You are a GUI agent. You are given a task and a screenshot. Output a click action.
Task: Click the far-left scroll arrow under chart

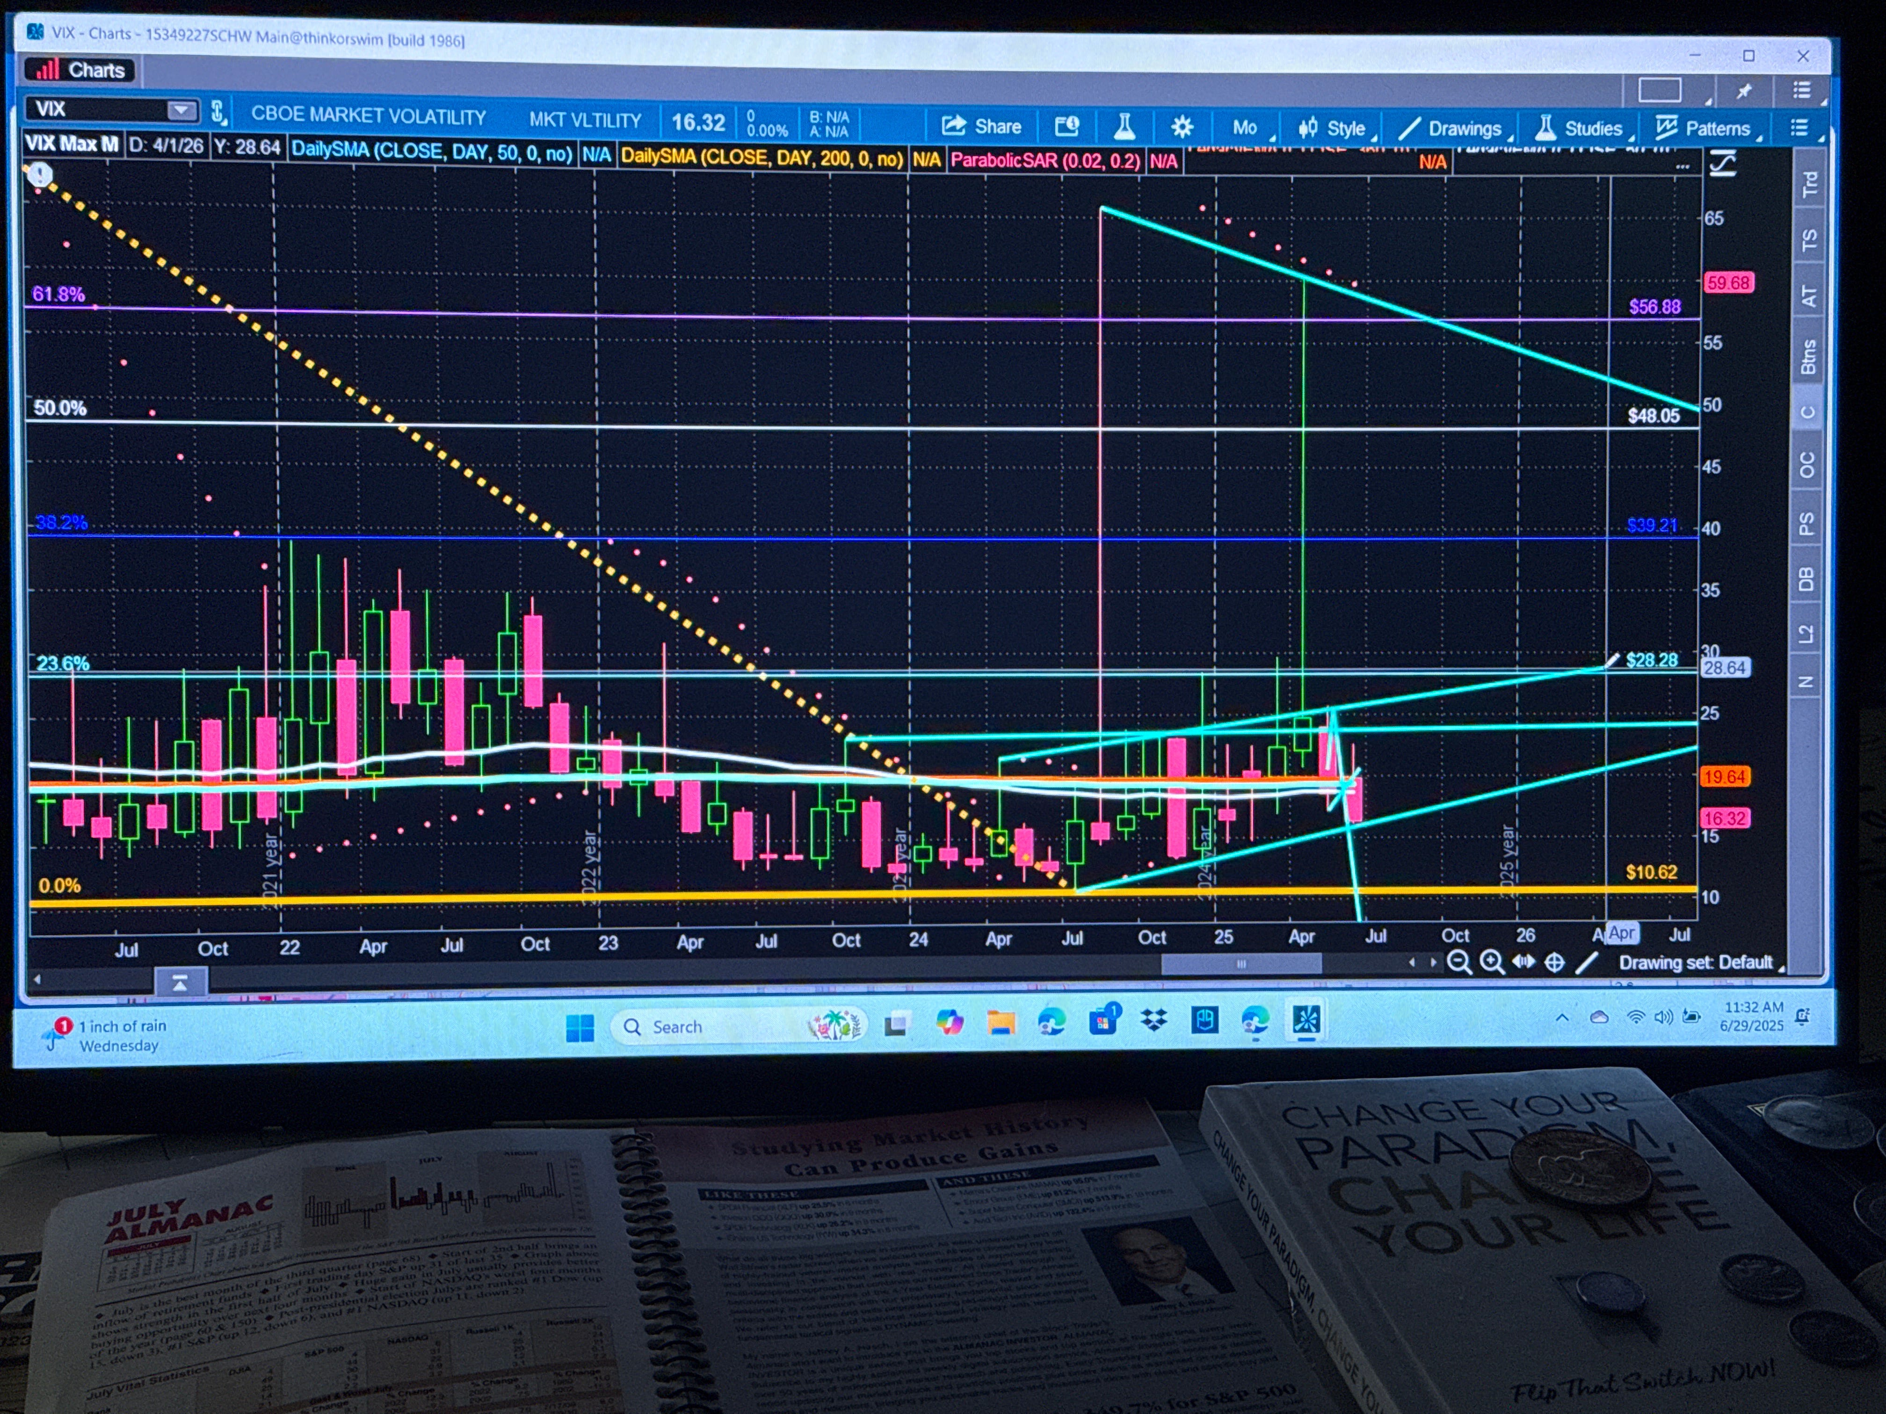[x=37, y=979]
